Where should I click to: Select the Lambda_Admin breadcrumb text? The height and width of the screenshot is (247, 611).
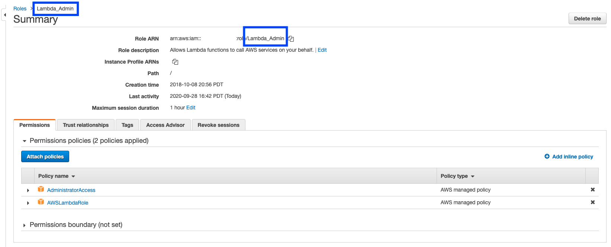(55, 9)
